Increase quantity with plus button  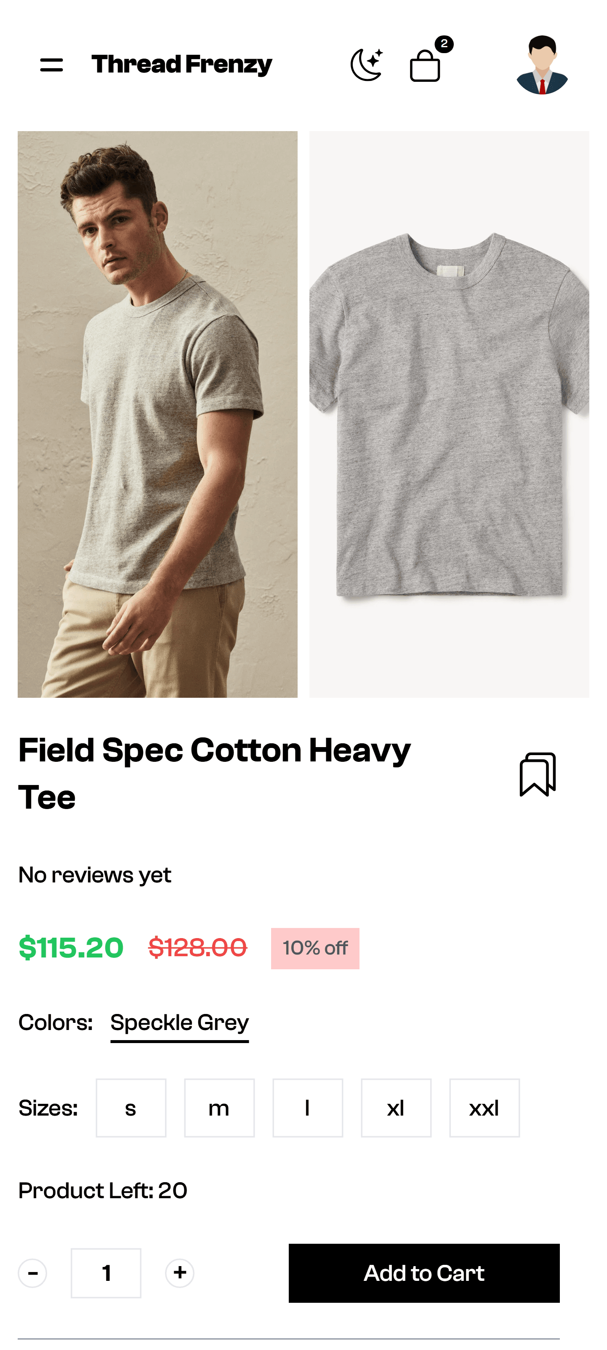(x=179, y=1273)
